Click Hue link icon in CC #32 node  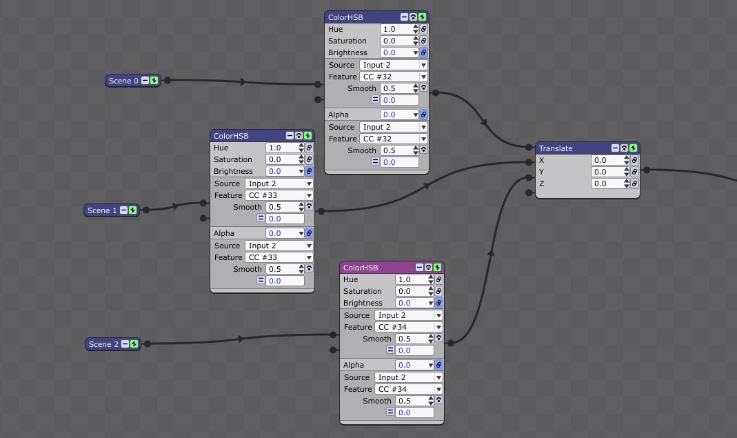coord(423,29)
